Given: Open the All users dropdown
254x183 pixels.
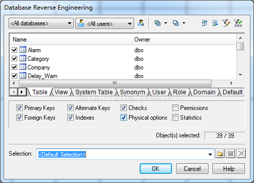Looking at the screenshot, I should (105, 23).
